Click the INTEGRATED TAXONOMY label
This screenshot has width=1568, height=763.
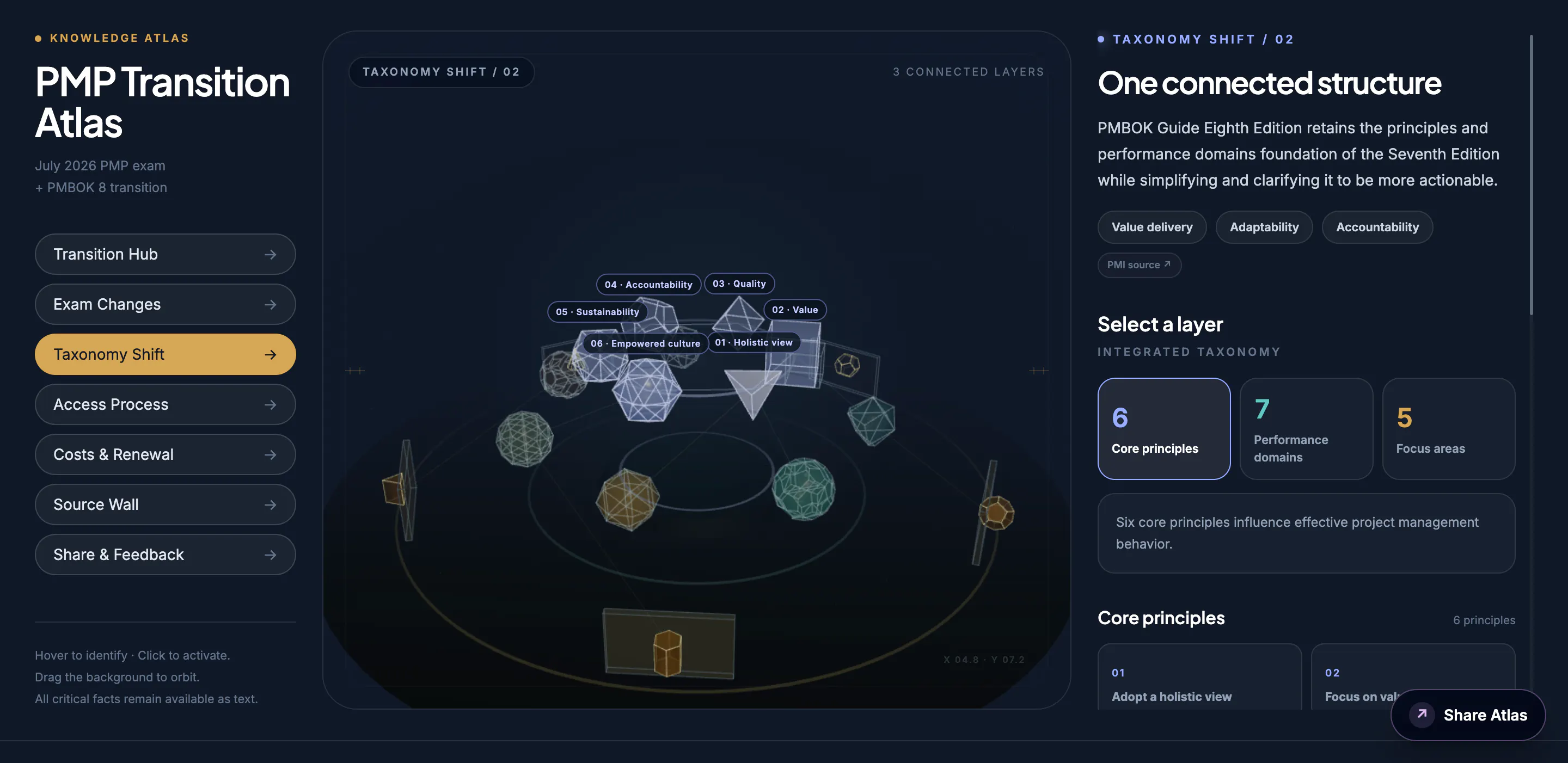[1189, 352]
